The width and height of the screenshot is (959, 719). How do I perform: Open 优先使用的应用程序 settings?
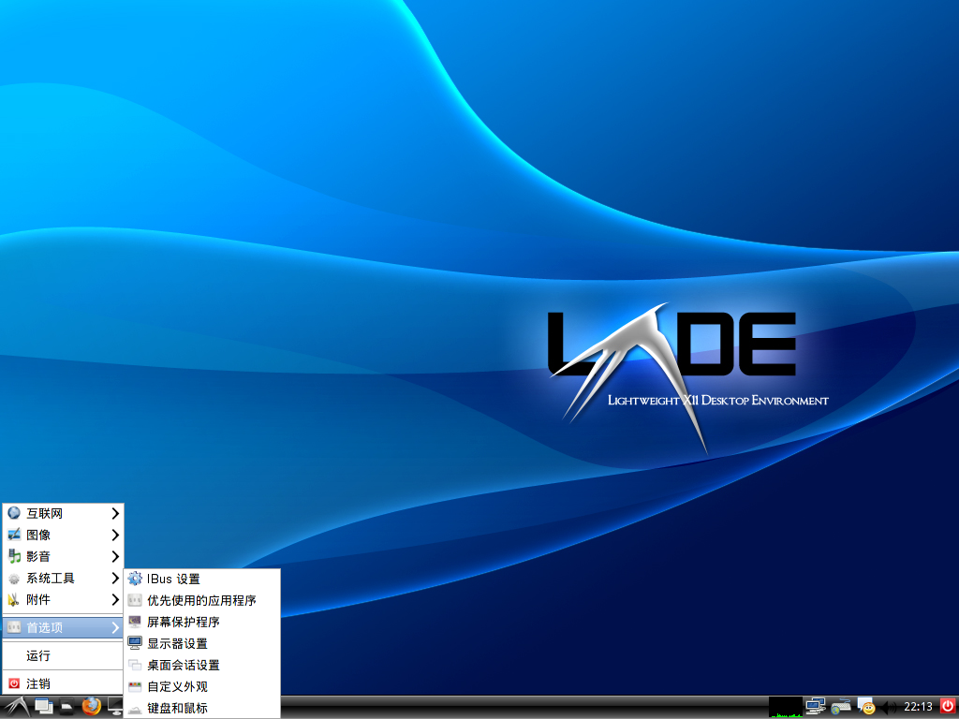tap(202, 601)
